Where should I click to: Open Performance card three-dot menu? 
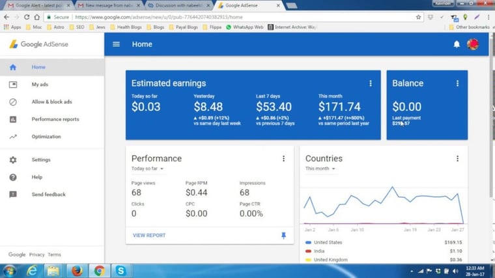pos(283,158)
